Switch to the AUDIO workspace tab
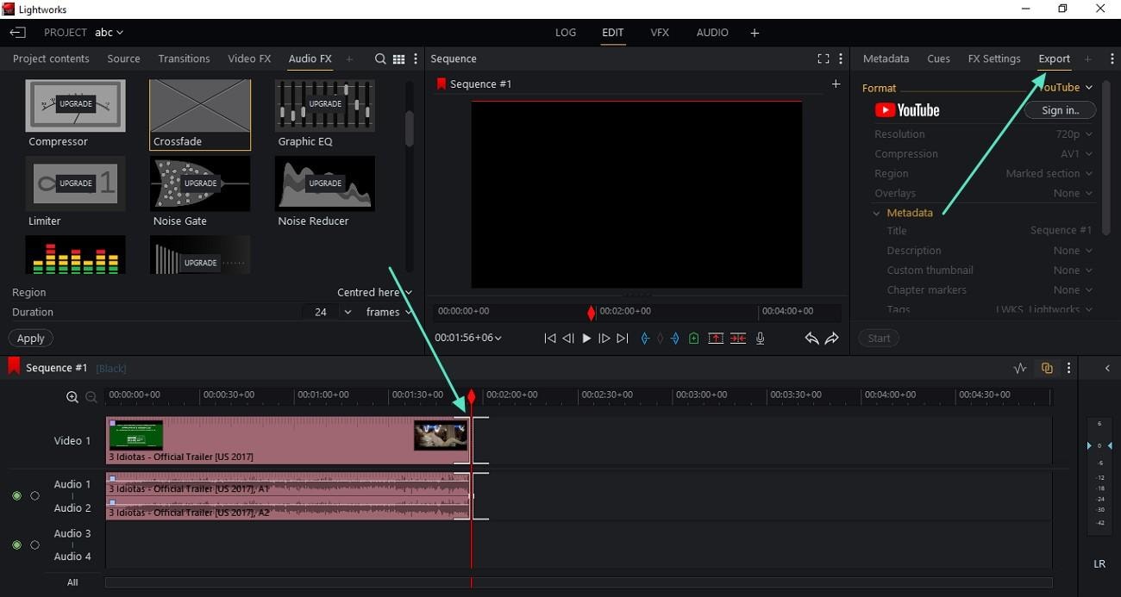Screen dimensions: 1121x597 coord(712,33)
